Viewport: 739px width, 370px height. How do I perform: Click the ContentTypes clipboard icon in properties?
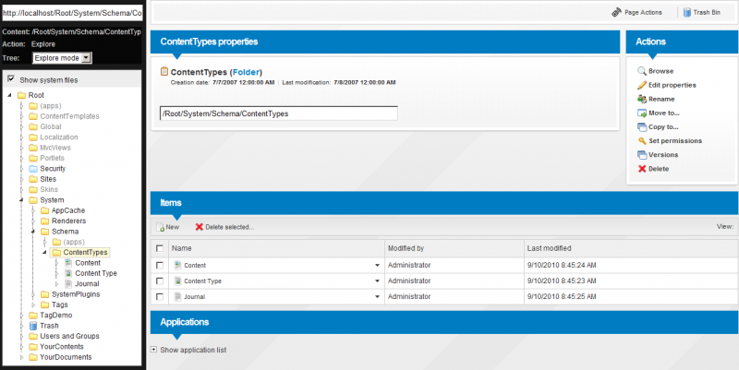pyautogui.click(x=164, y=72)
